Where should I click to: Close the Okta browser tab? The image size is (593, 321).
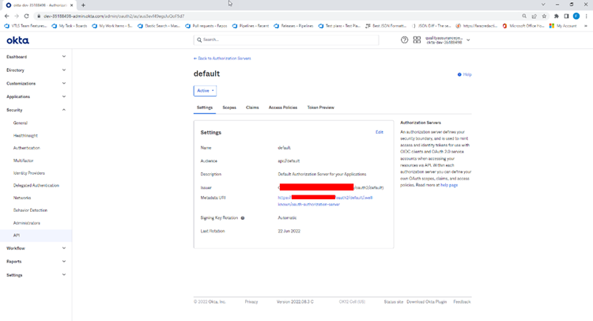coord(71,5)
